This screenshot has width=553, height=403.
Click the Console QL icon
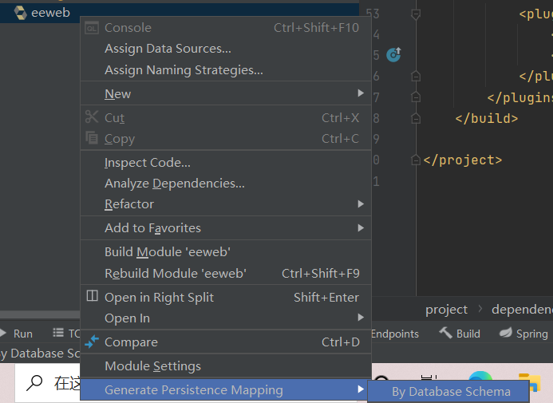point(92,28)
